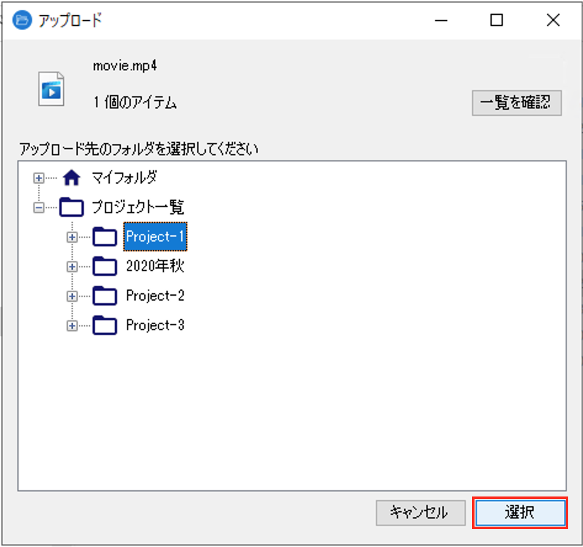Click the 一覧を確認 button
Viewport: 583px width, 547px height.
(x=516, y=103)
